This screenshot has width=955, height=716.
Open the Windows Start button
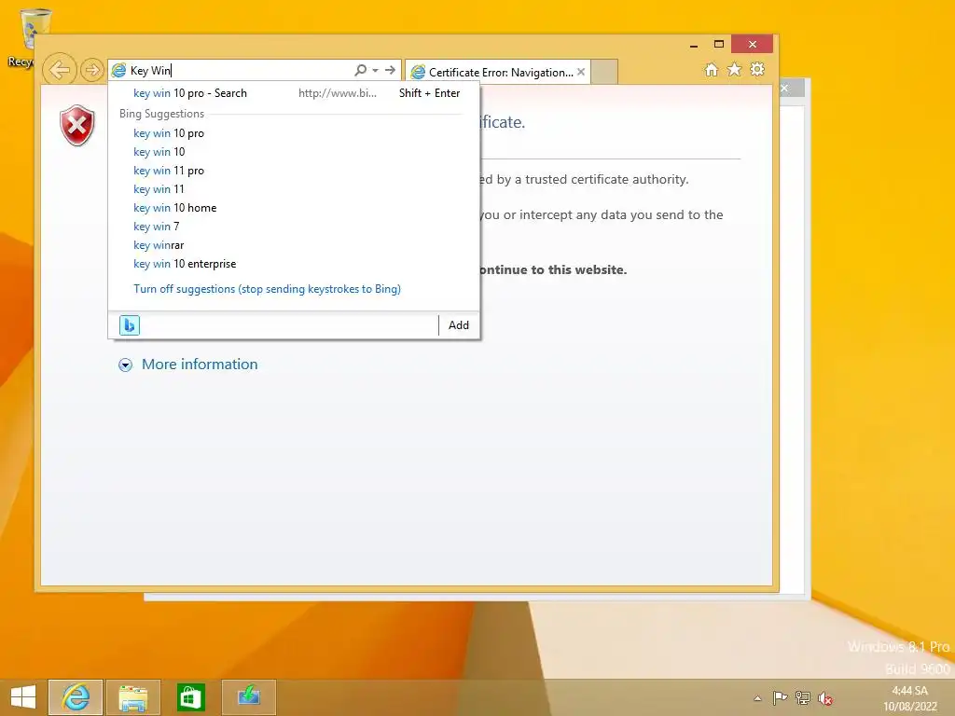[23, 697]
